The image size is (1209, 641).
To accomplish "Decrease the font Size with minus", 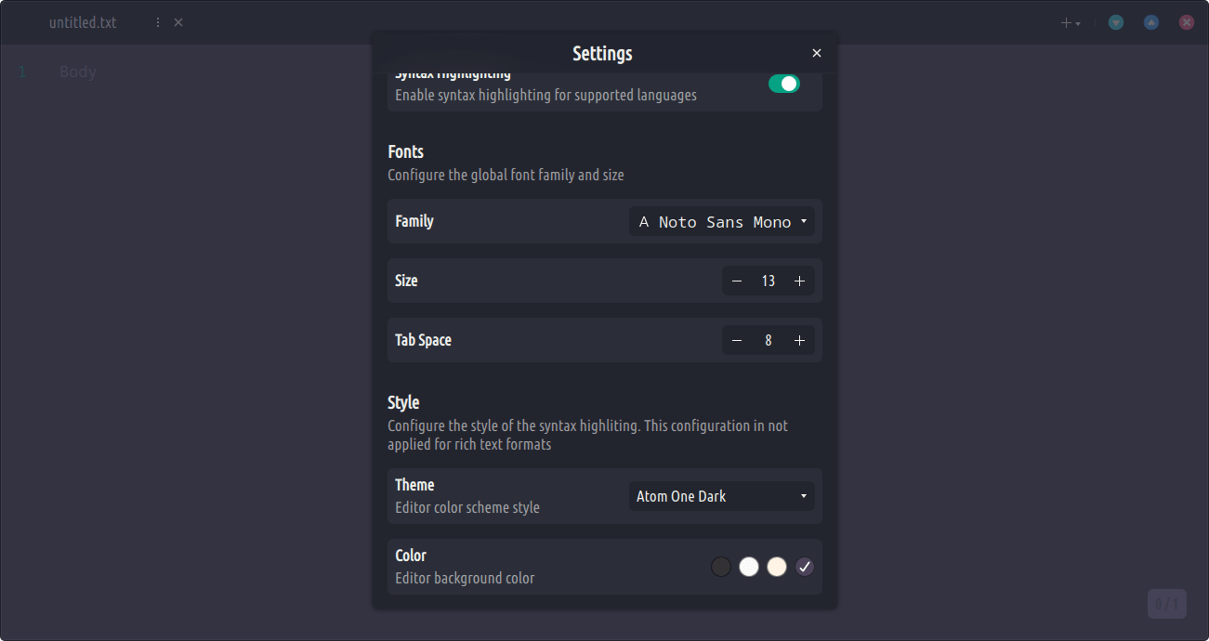I will pos(737,281).
